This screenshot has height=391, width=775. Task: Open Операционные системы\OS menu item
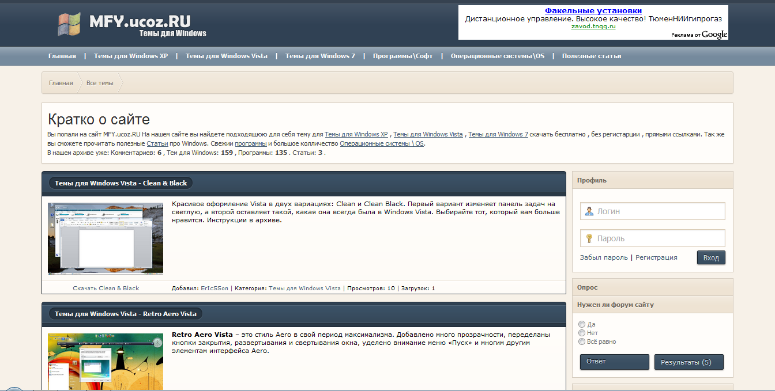(x=498, y=56)
